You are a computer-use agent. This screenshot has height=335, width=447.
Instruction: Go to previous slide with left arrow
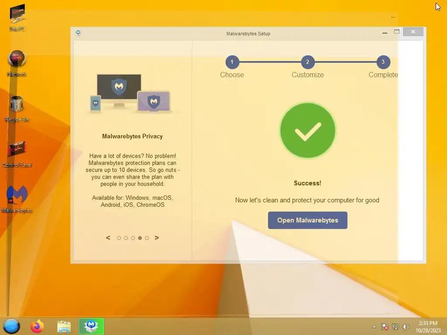[x=108, y=238]
